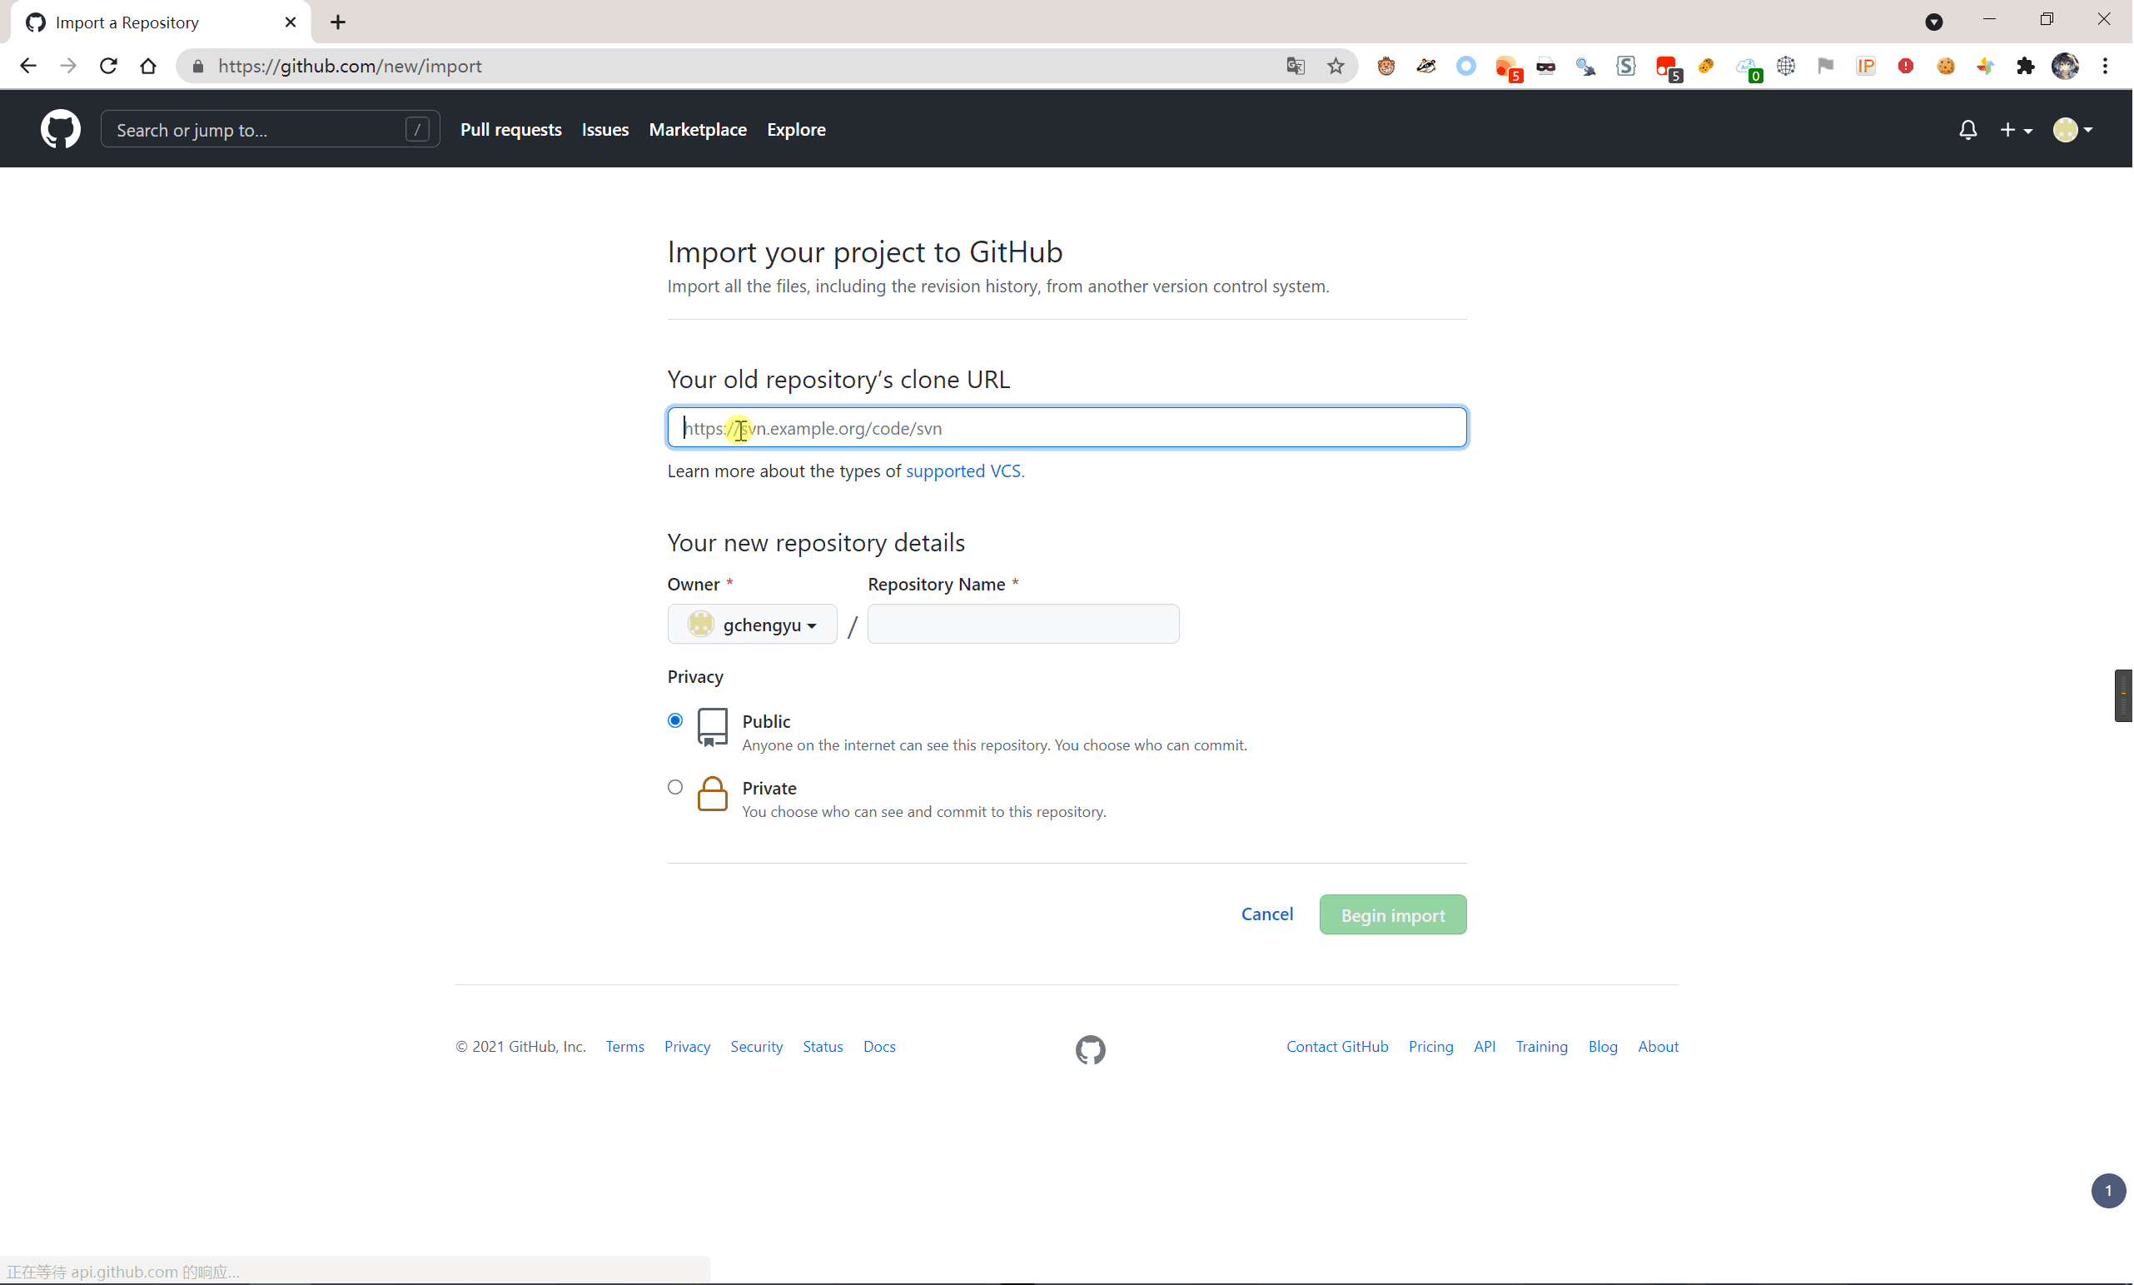The width and height of the screenshot is (2134, 1285).
Task: Click the browser forward arrow
Action: 67,66
